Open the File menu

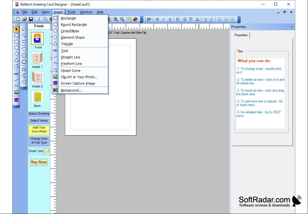(25, 12)
